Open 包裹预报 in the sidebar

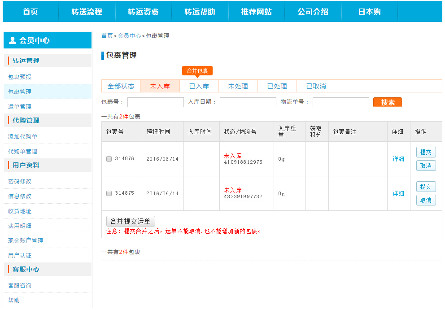[20, 77]
